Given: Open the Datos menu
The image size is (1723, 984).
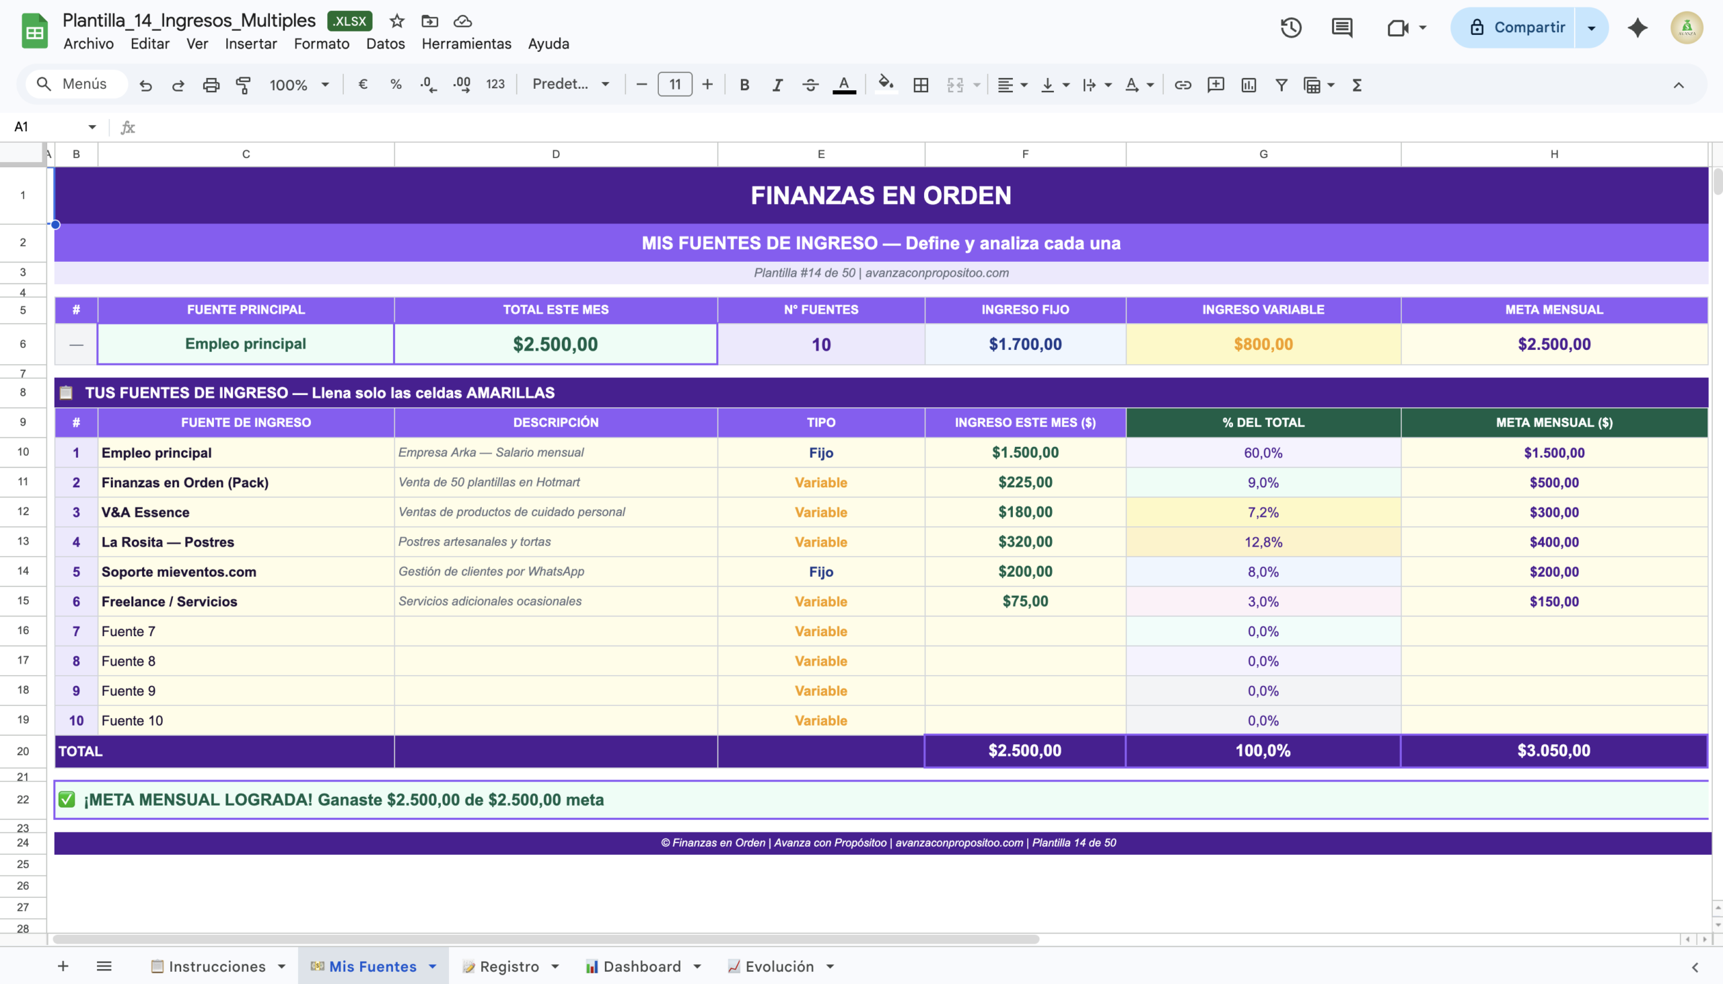Looking at the screenshot, I should tap(385, 44).
